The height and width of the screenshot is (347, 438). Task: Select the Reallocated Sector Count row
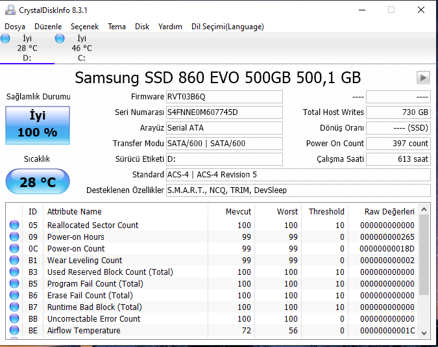[212, 225]
